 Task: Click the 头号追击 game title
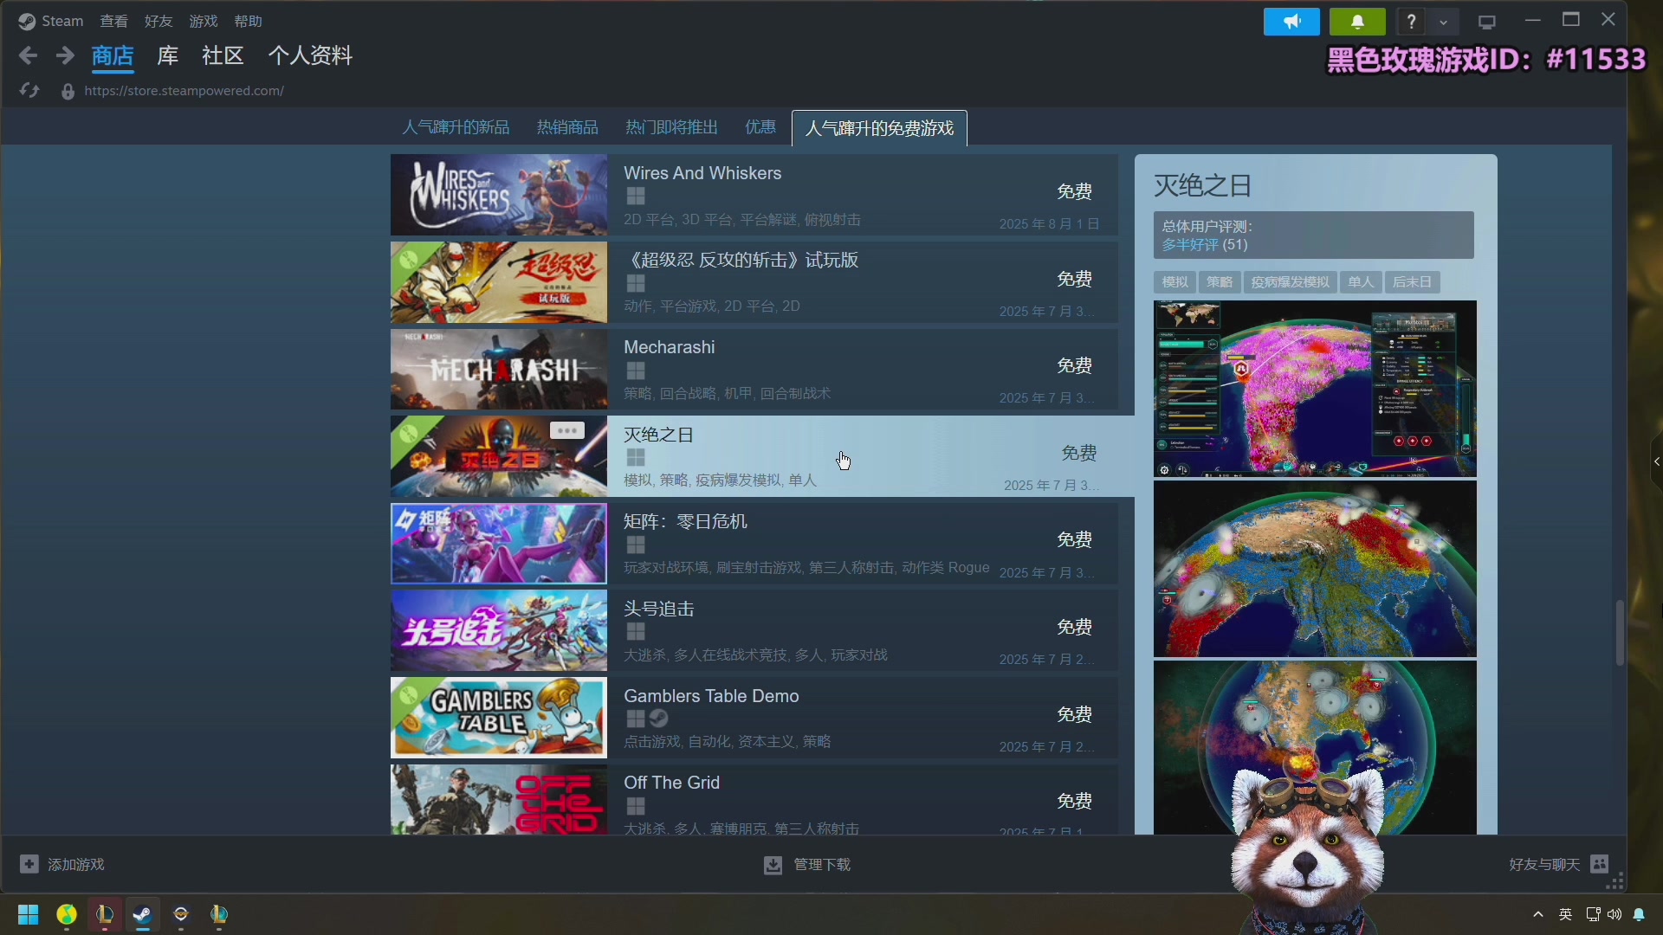click(x=659, y=609)
